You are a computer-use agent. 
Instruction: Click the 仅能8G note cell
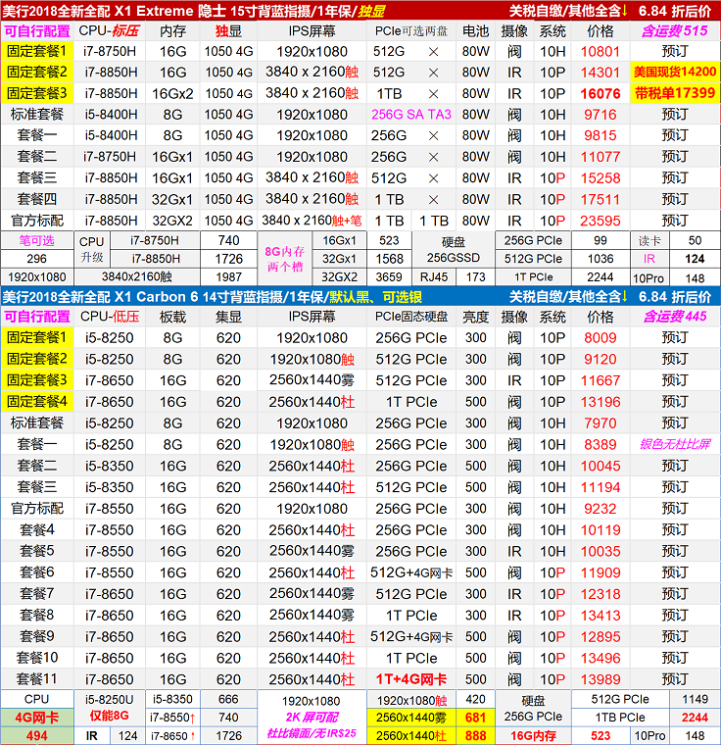coord(107,717)
